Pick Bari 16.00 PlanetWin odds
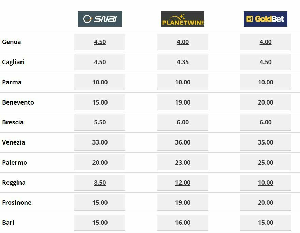This screenshot has width=300, height=233. coord(183,222)
